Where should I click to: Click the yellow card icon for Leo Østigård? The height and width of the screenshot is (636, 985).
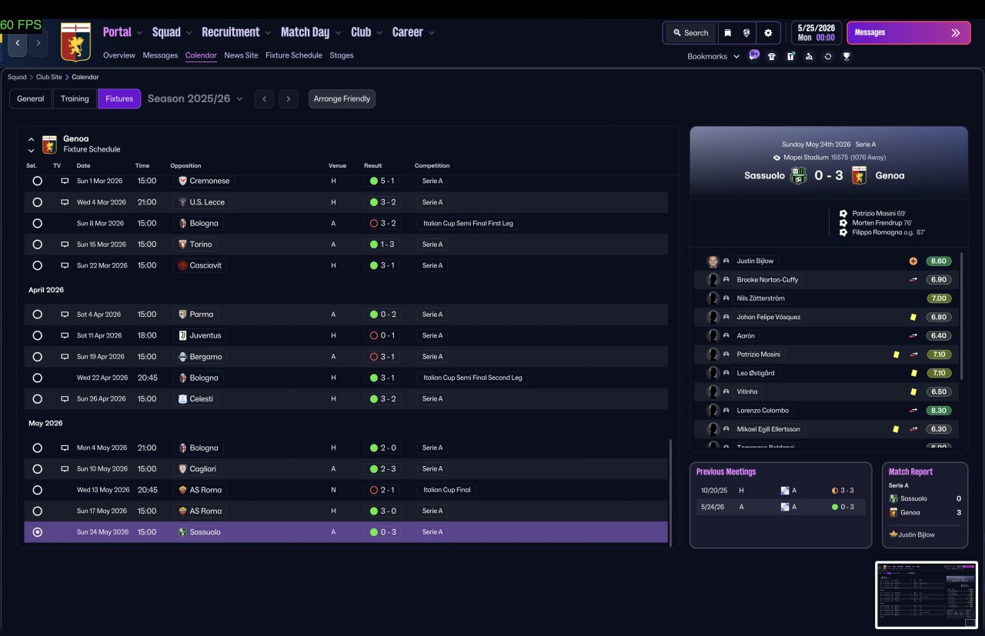pyautogui.click(x=913, y=373)
